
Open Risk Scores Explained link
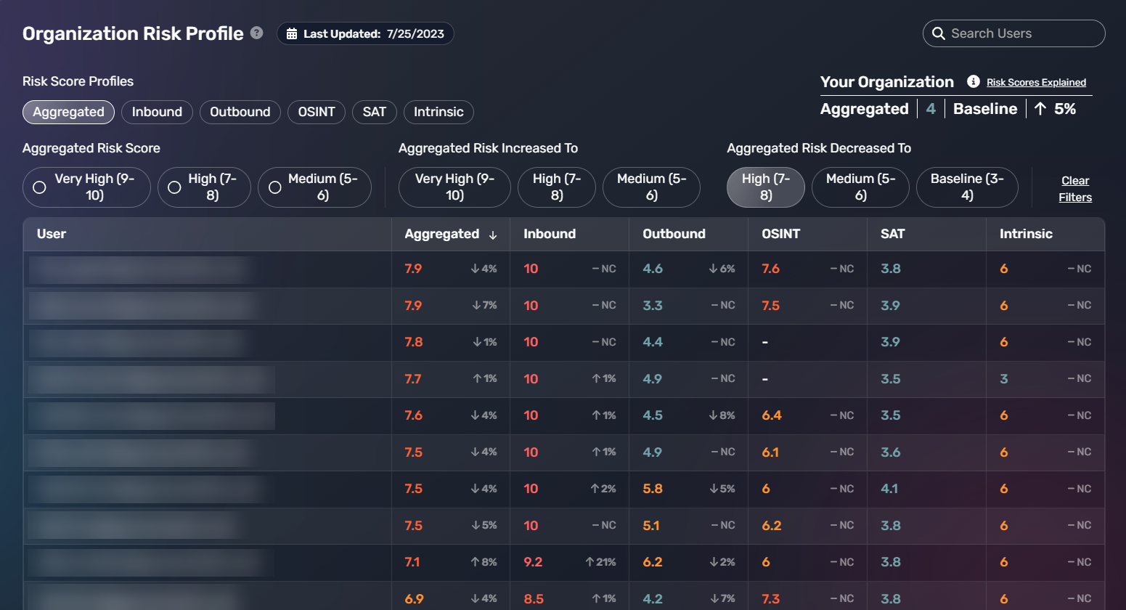1036,82
